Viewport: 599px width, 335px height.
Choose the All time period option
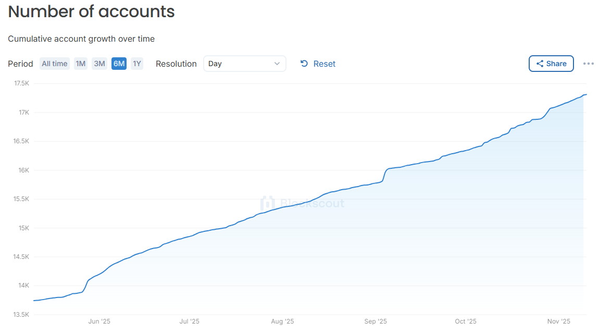point(54,63)
